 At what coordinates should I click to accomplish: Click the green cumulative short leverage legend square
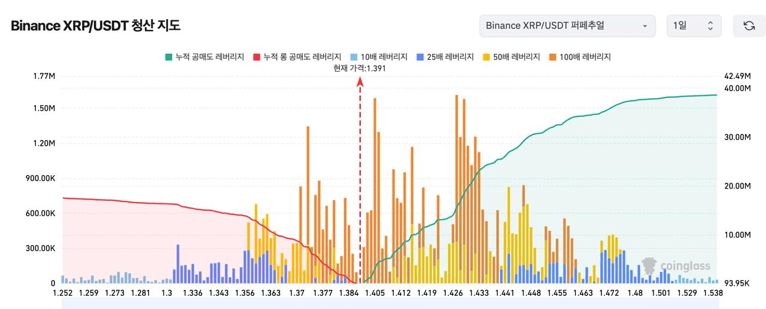pos(169,57)
